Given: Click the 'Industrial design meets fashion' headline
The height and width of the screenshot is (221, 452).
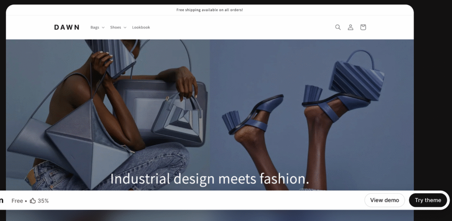Looking at the screenshot, I should pos(210,179).
